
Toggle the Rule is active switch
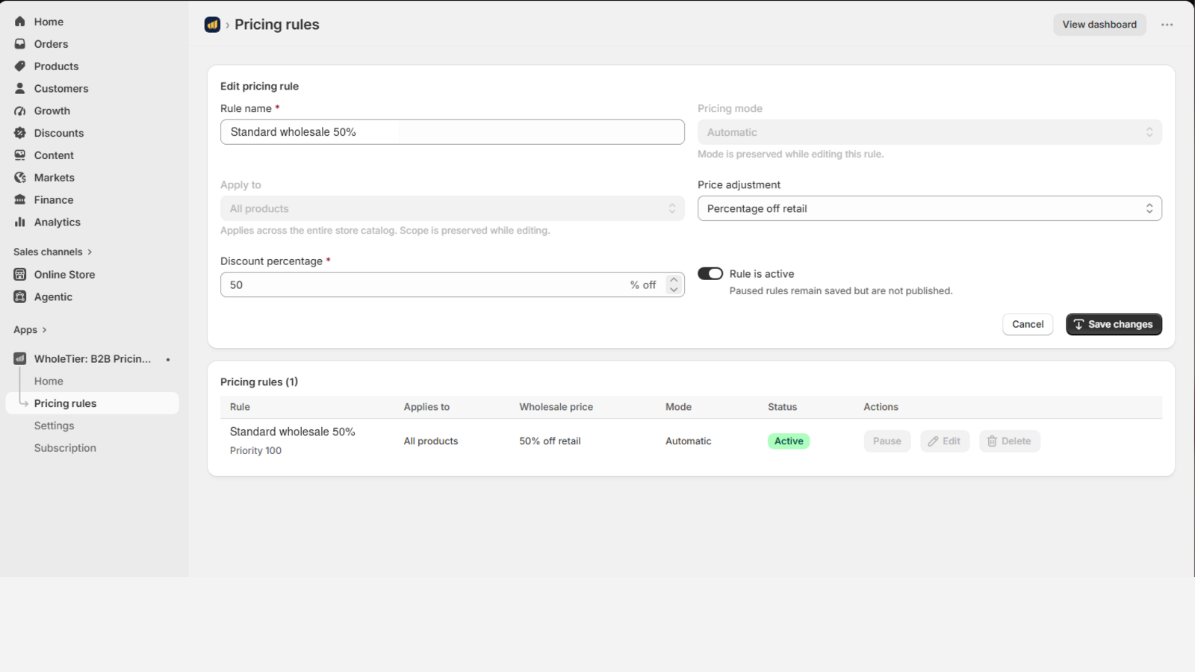(710, 273)
